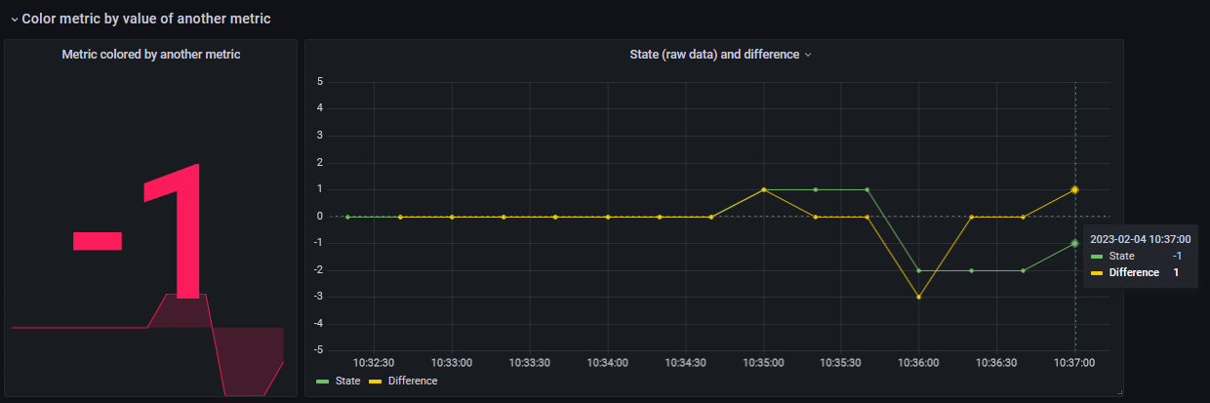Open the 'State (raw data) and difference' panel menu
Image resolution: width=1210 pixels, height=403 pixels.
point(720,55)
